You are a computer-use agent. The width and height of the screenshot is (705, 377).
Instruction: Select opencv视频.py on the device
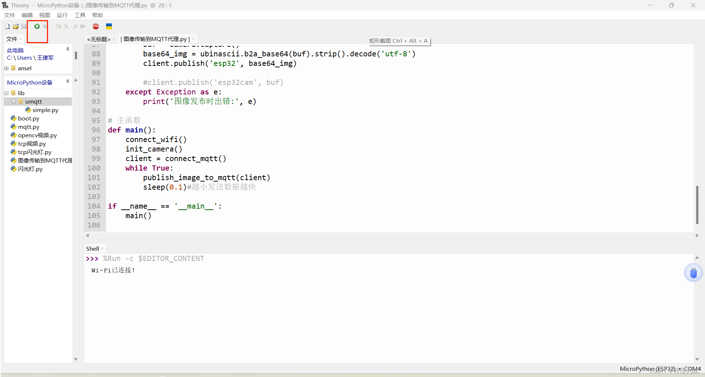37,135
